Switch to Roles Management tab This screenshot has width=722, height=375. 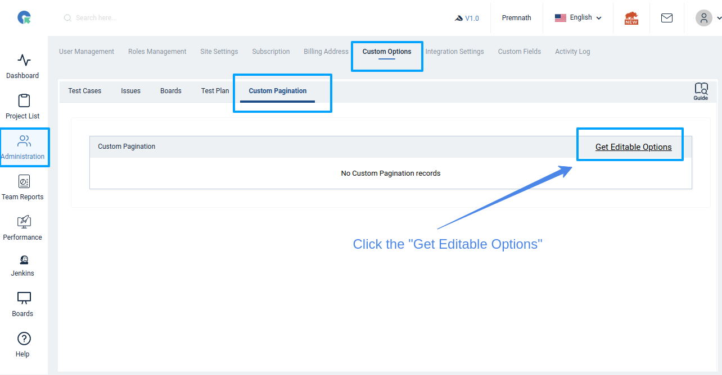coord(157,52)
